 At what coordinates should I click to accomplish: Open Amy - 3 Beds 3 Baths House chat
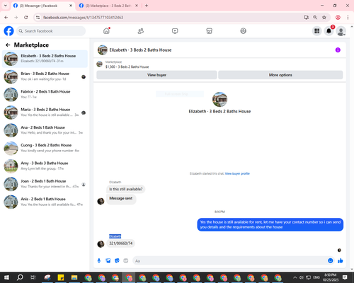coord(45,166)
